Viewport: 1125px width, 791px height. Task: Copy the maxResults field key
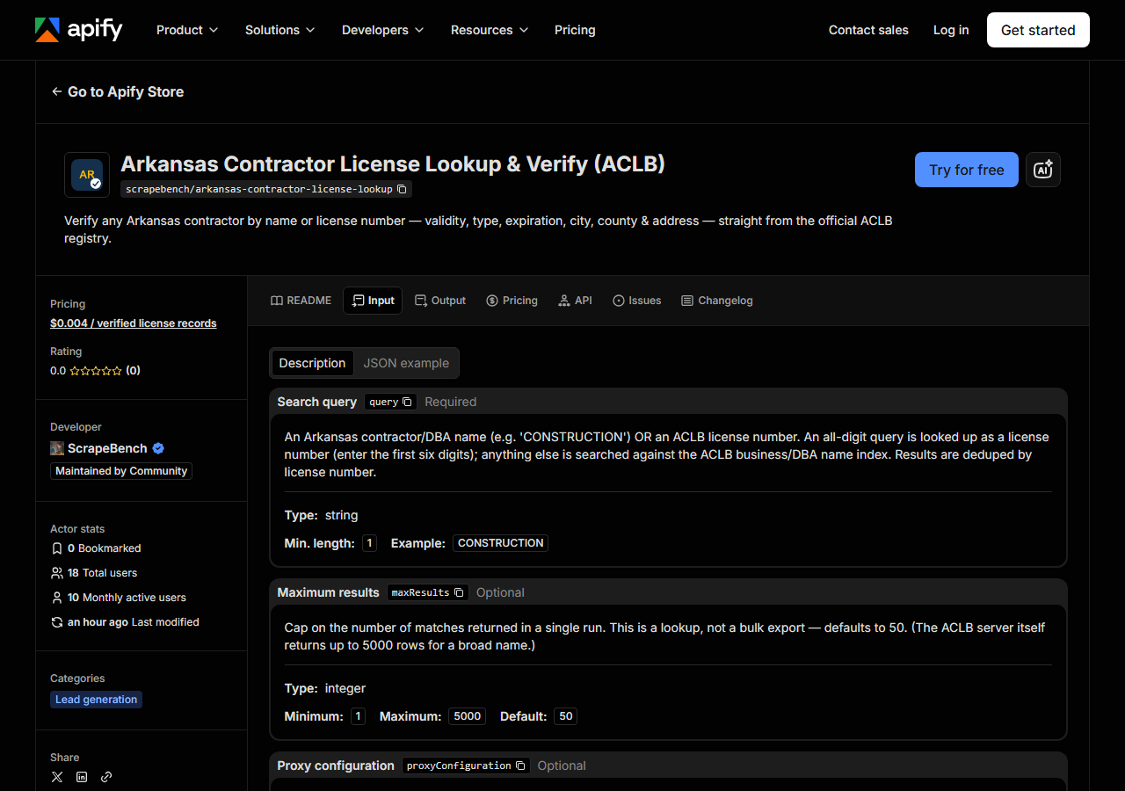[459, 592]
